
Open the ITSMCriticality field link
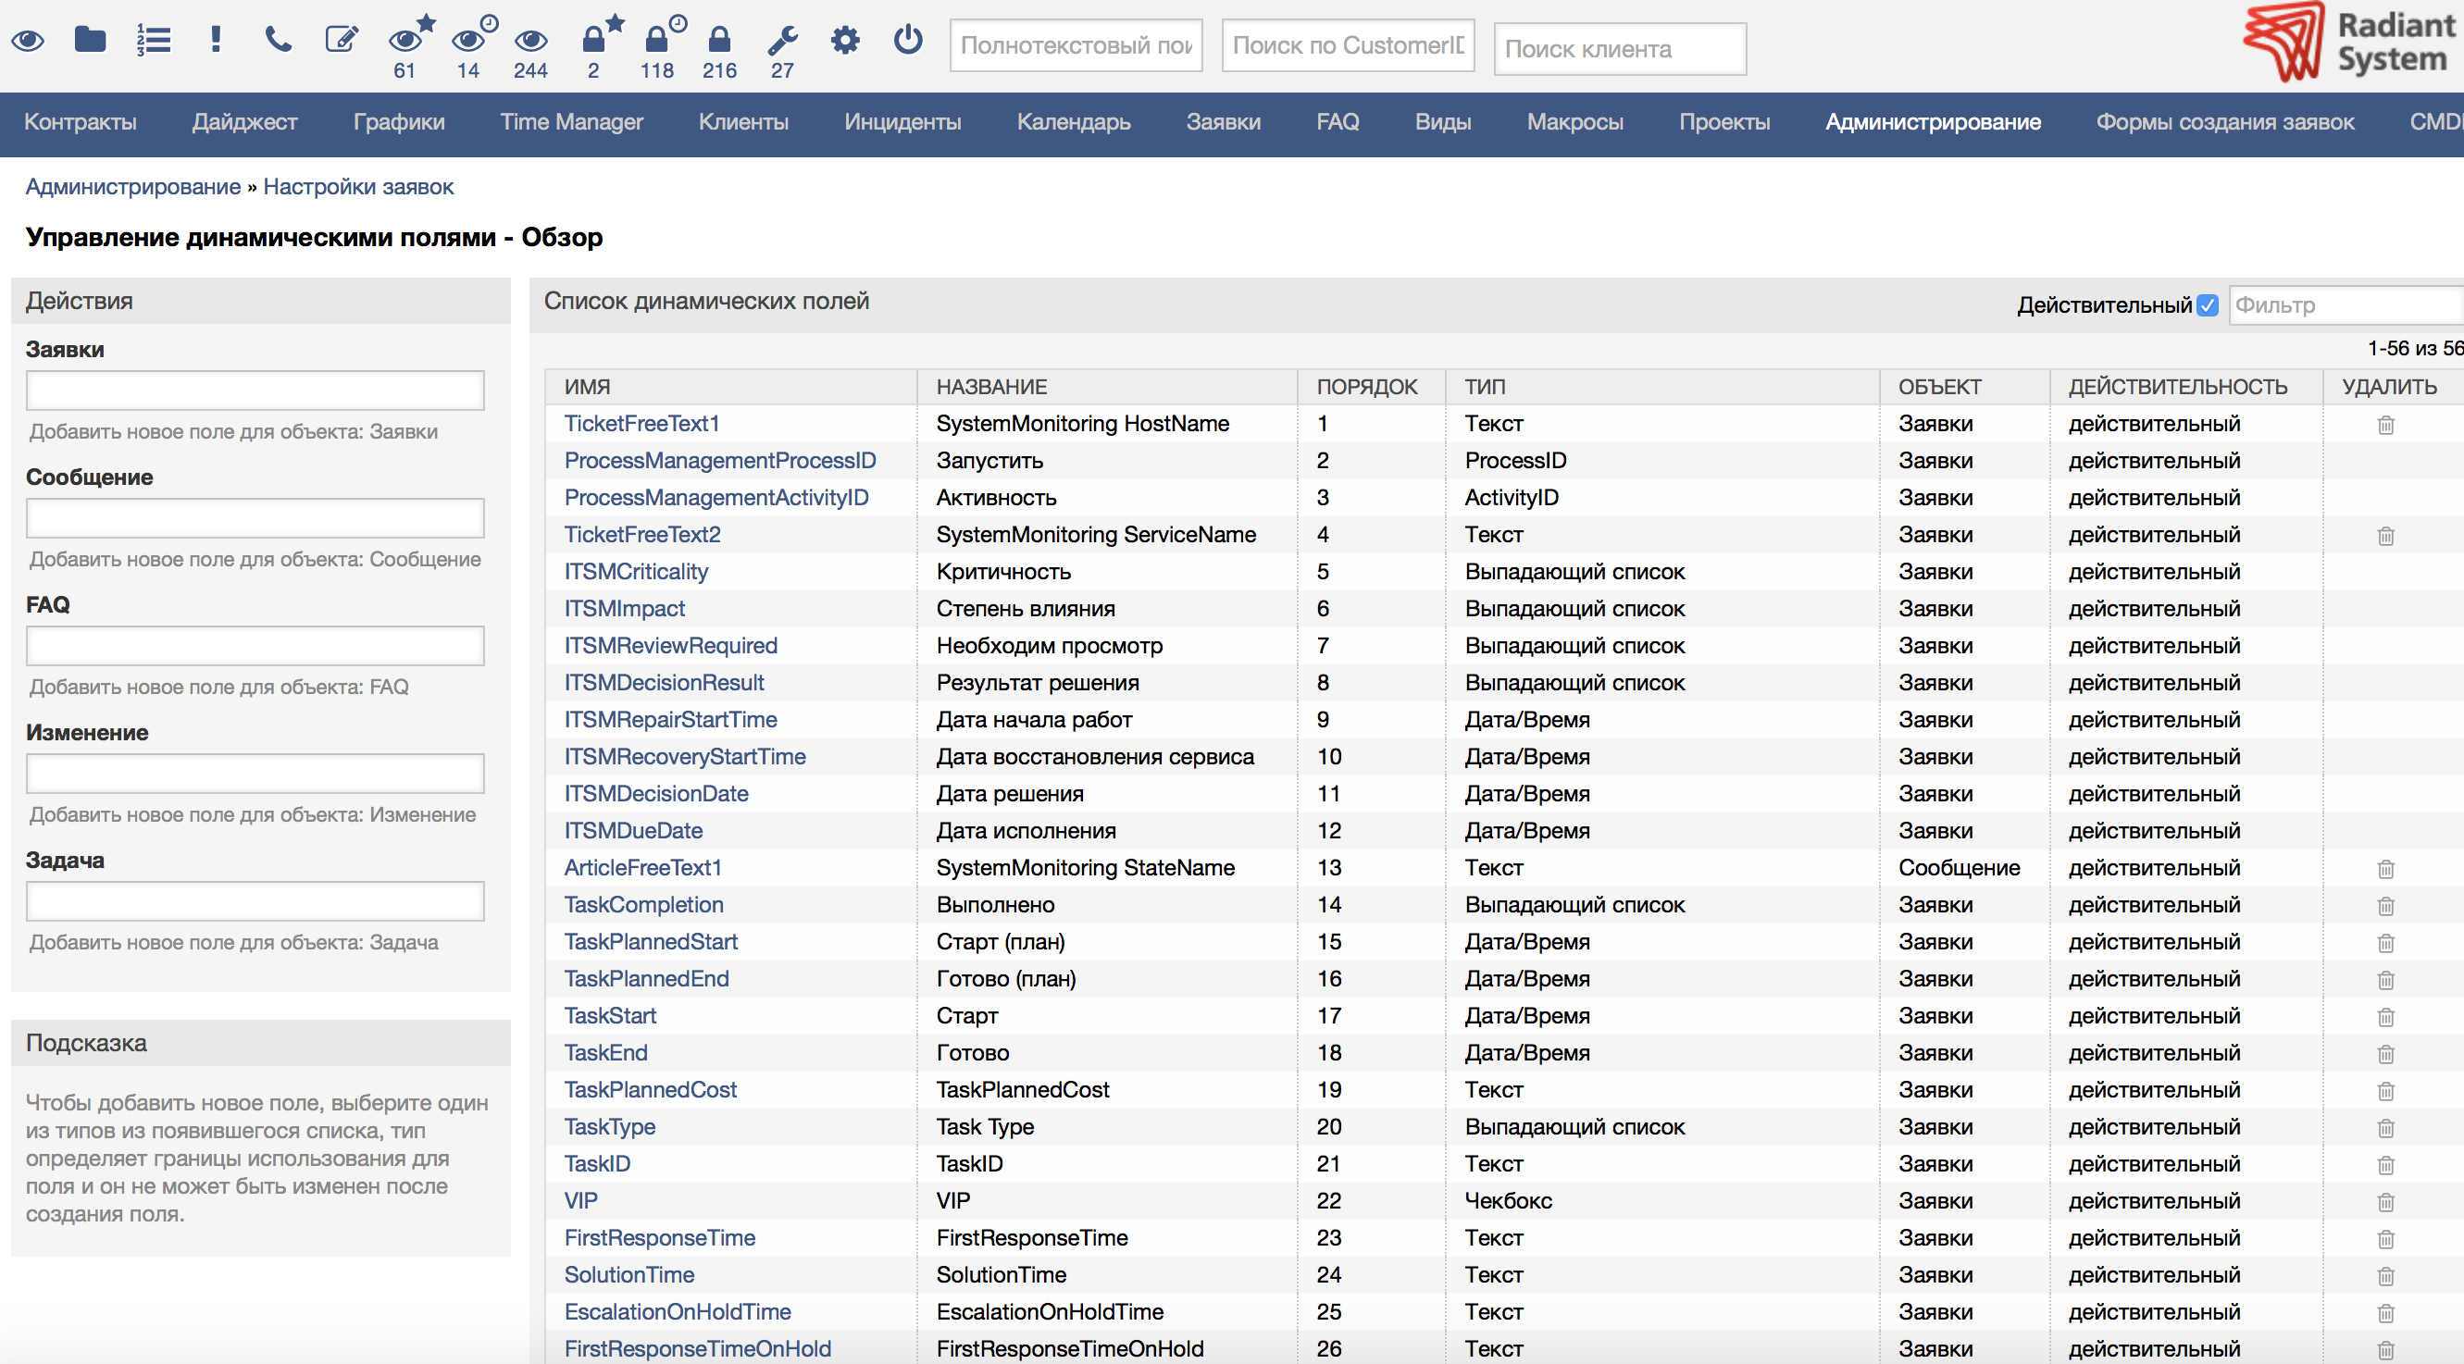[x=636, y=572]
